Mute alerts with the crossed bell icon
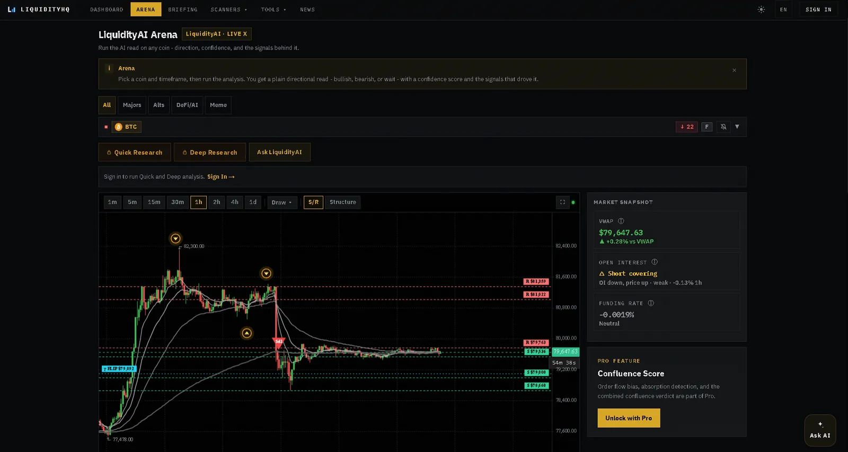 tap(723, 127)
